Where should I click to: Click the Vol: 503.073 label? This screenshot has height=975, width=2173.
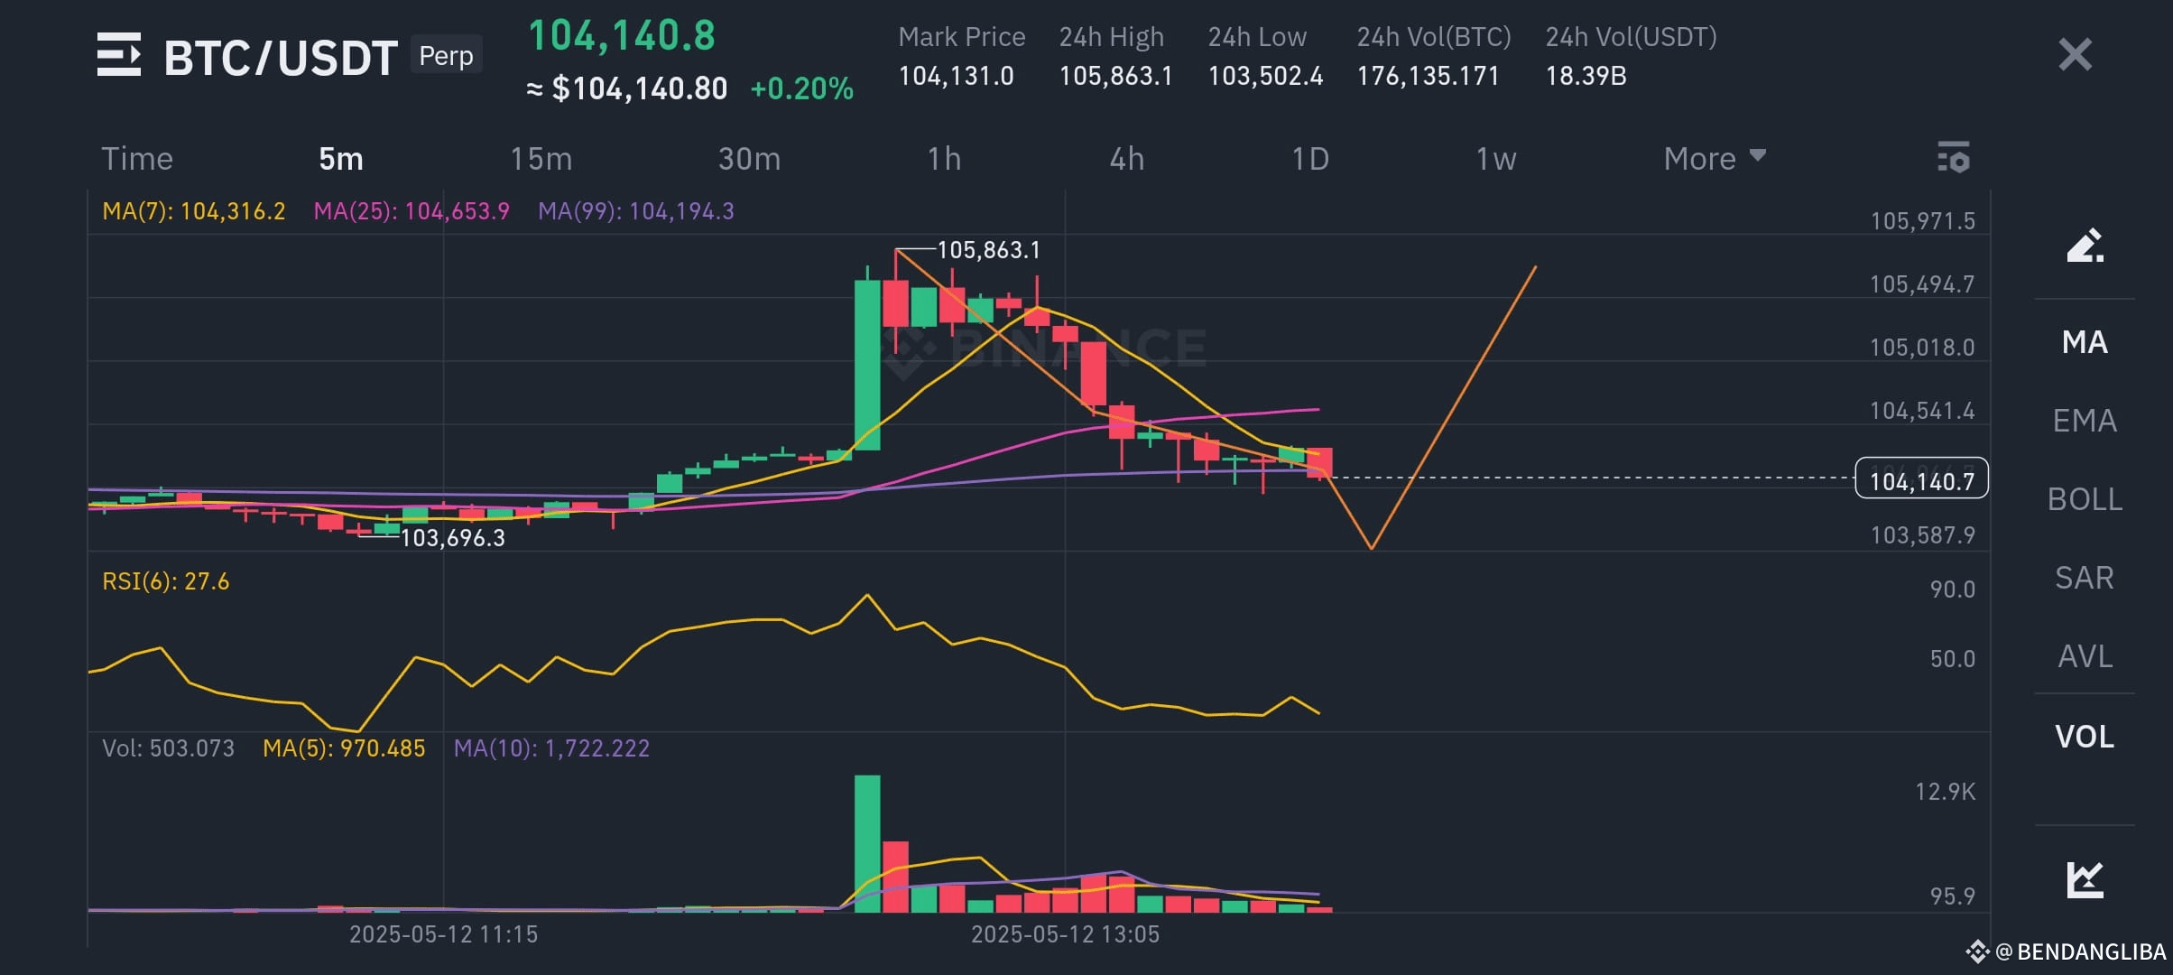[168, 748]
